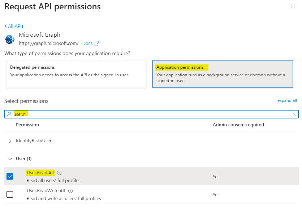The width and height of the screenshot is (302, 216).
Task: Click the Yes value for User.ReadWrite.All
Action: (216, 195)
